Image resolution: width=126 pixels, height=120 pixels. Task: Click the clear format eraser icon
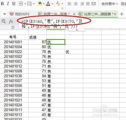(x=58, y=4)
